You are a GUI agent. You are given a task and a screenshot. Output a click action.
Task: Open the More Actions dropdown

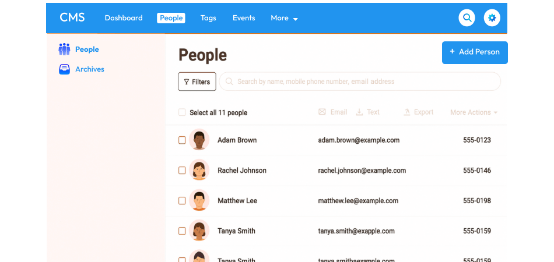[474, 112]
